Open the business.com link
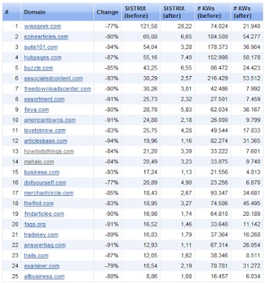The height and width of the screenshot is (284, 265). pyautogui.click(x=41, y=172)
